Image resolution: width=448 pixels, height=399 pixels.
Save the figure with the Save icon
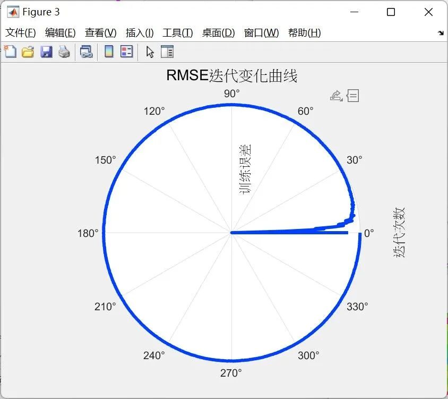(47, 52)
